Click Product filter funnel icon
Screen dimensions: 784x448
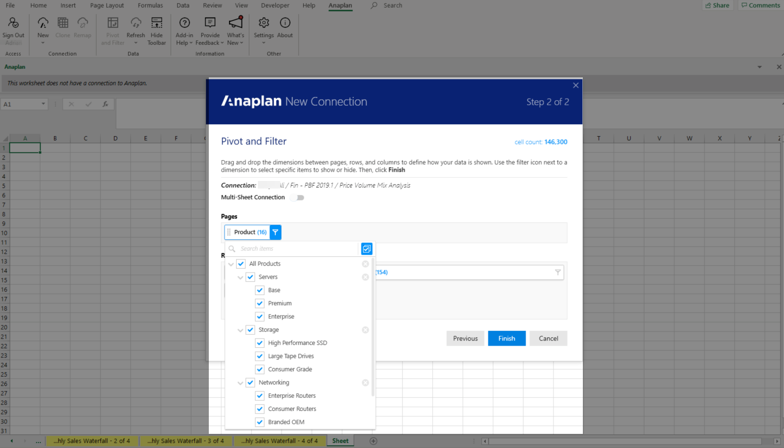275,232
